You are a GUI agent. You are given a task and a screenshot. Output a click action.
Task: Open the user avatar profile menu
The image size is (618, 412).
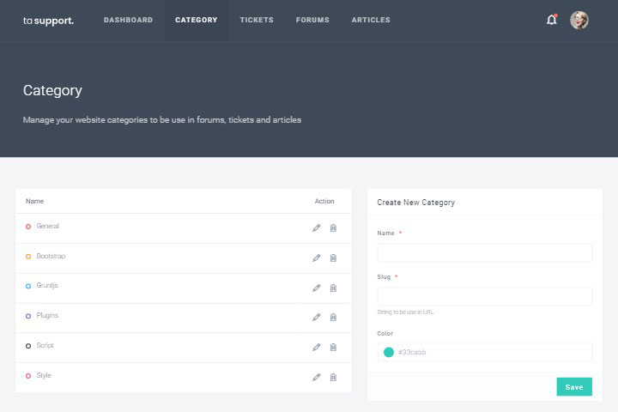coord(579,20)
